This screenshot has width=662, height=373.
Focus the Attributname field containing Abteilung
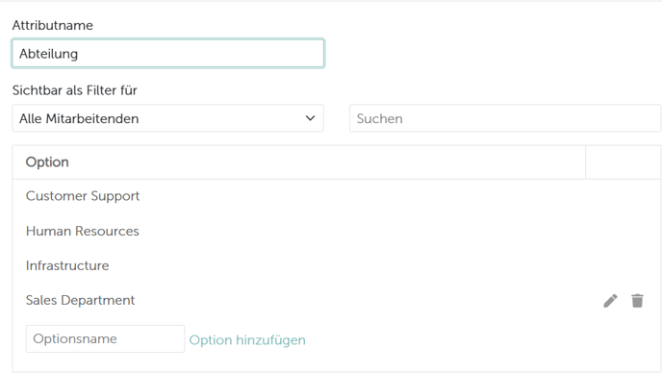tap(168, 54)
